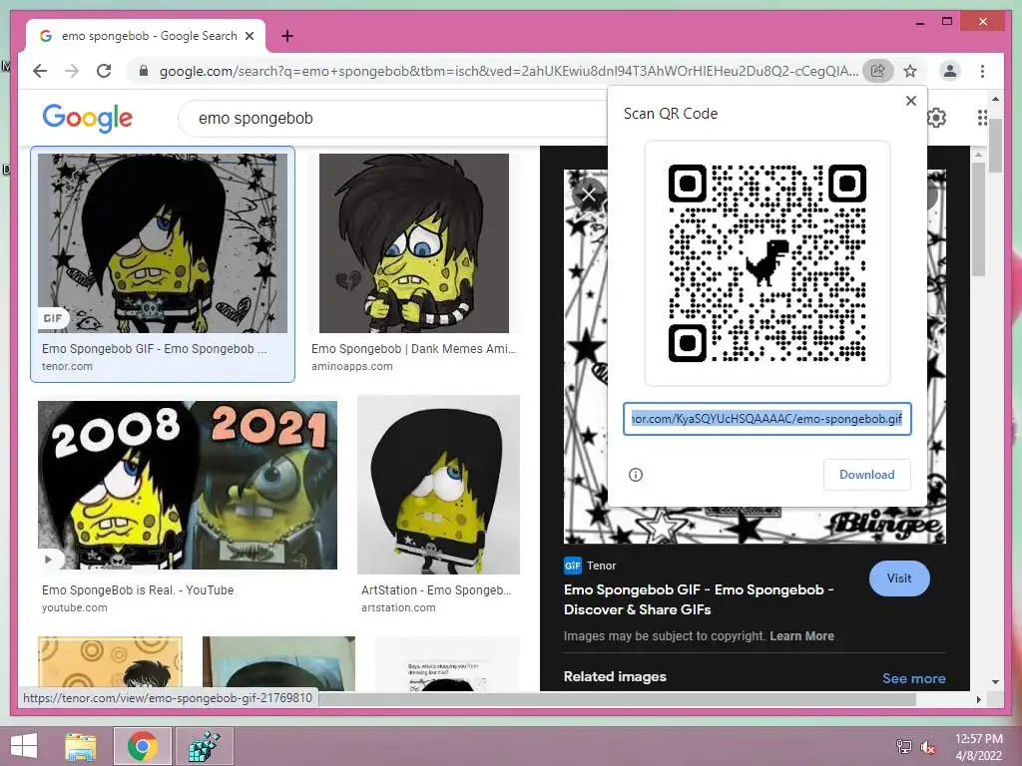This screenshot has width=1022, height=766.
Task: Open the Chrome three-dot menu
Action: tap(982, 71)
